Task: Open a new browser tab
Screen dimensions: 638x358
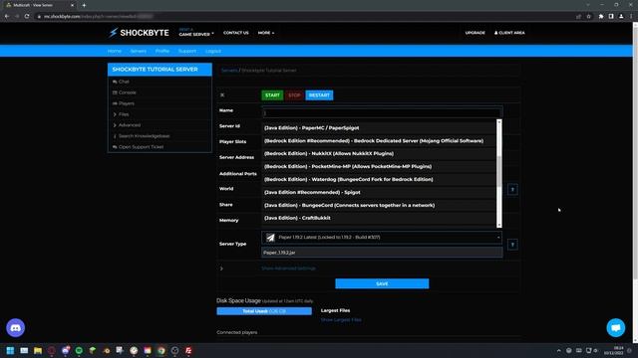Action: click(x=84, y=5)
